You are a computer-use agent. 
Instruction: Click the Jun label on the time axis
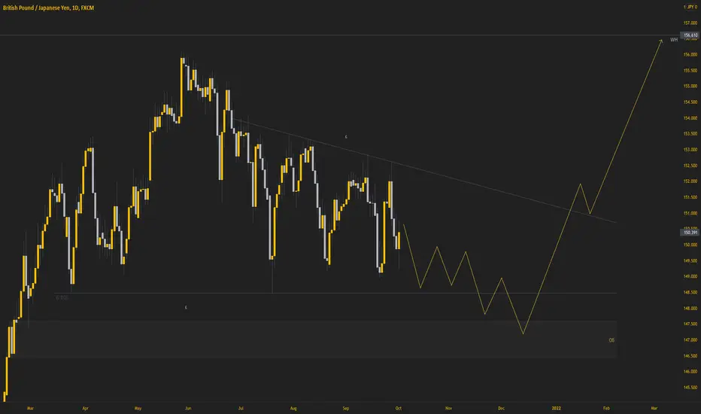click(187, 406)
